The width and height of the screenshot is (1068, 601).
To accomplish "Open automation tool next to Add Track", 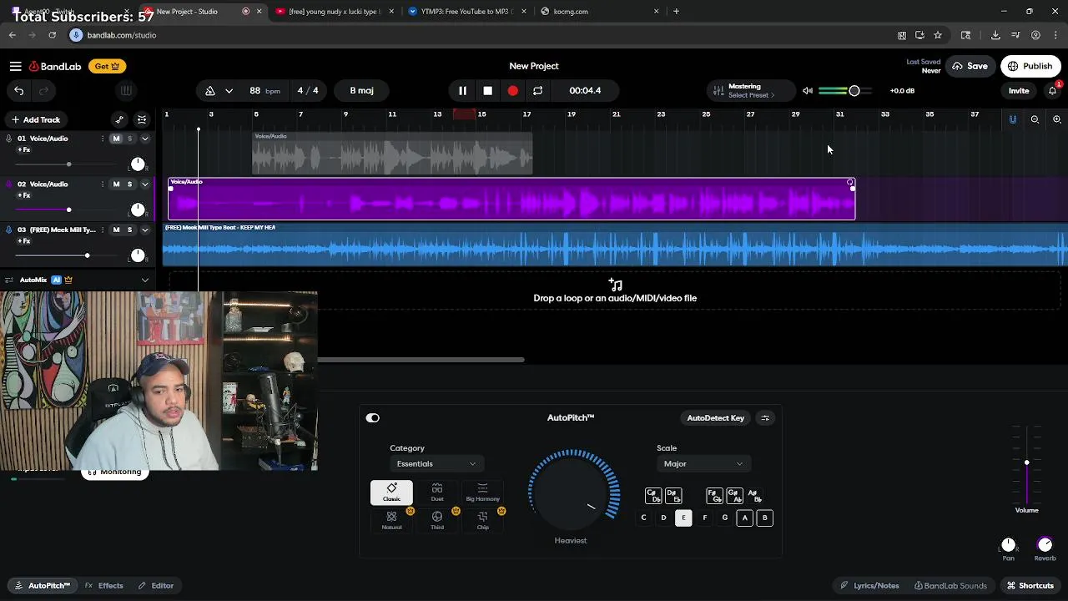I will coord(119,119).
